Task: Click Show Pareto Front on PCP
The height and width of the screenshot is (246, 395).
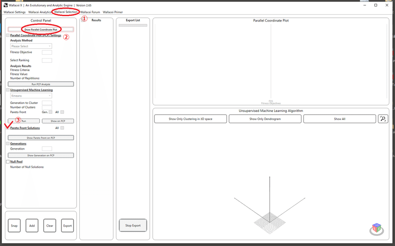Action: click(x=41, y=138)
